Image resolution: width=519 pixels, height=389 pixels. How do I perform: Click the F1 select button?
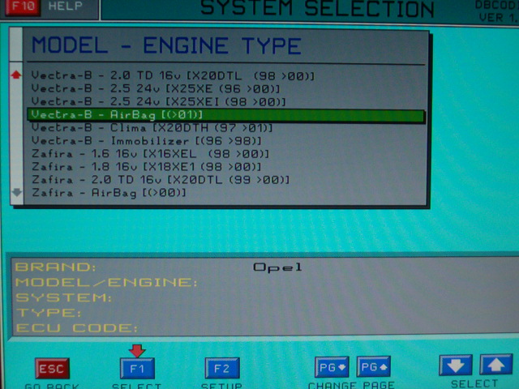tap(137, 368)
